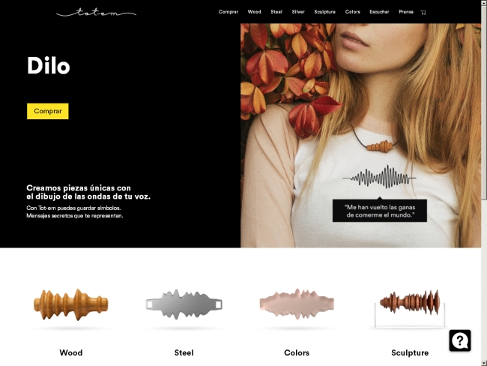Open the help chat bubble icon
The width and height of the screenshot is (487, 366).
pyautogui.click(x=460, y=340)
